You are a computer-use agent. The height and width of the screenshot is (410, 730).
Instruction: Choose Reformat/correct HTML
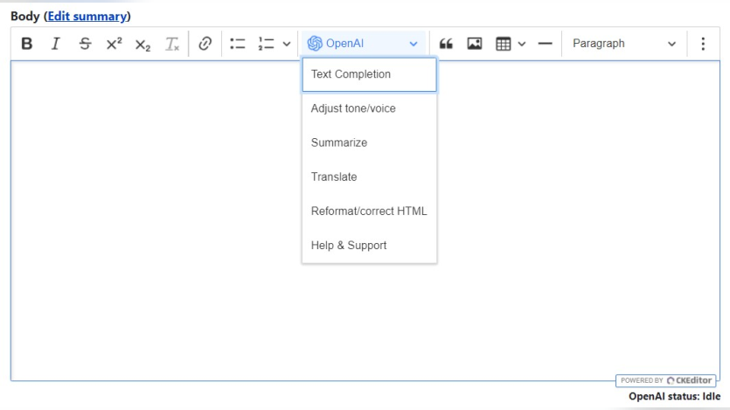tap(369, 212)
